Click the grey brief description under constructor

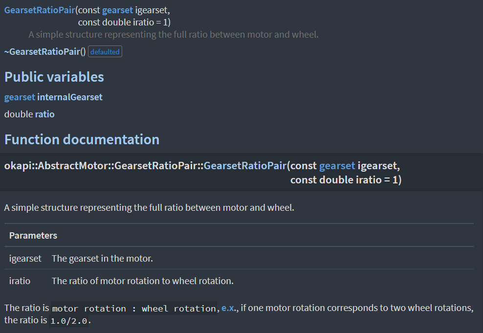tap(174, 35)
